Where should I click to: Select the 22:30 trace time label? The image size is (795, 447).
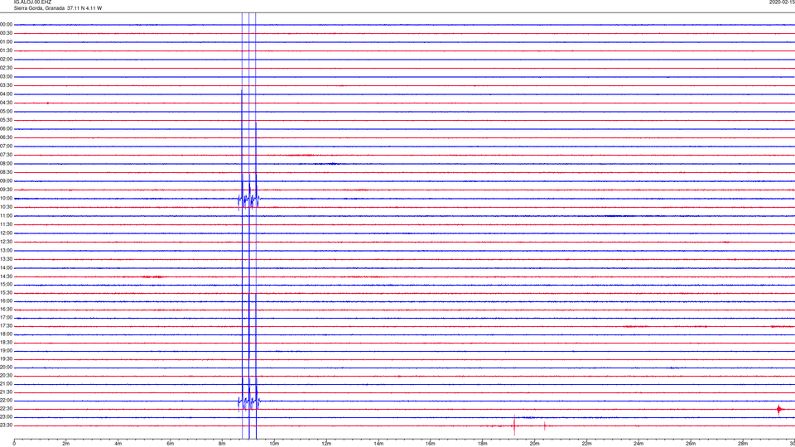6,408
